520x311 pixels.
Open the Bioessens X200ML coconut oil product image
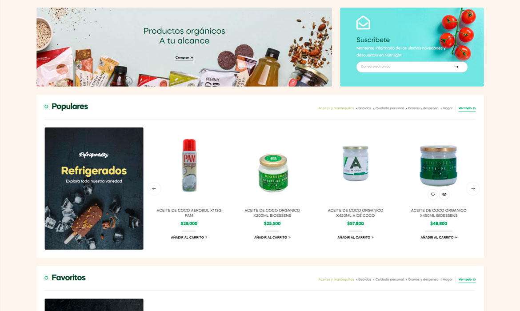click(273, 173)
